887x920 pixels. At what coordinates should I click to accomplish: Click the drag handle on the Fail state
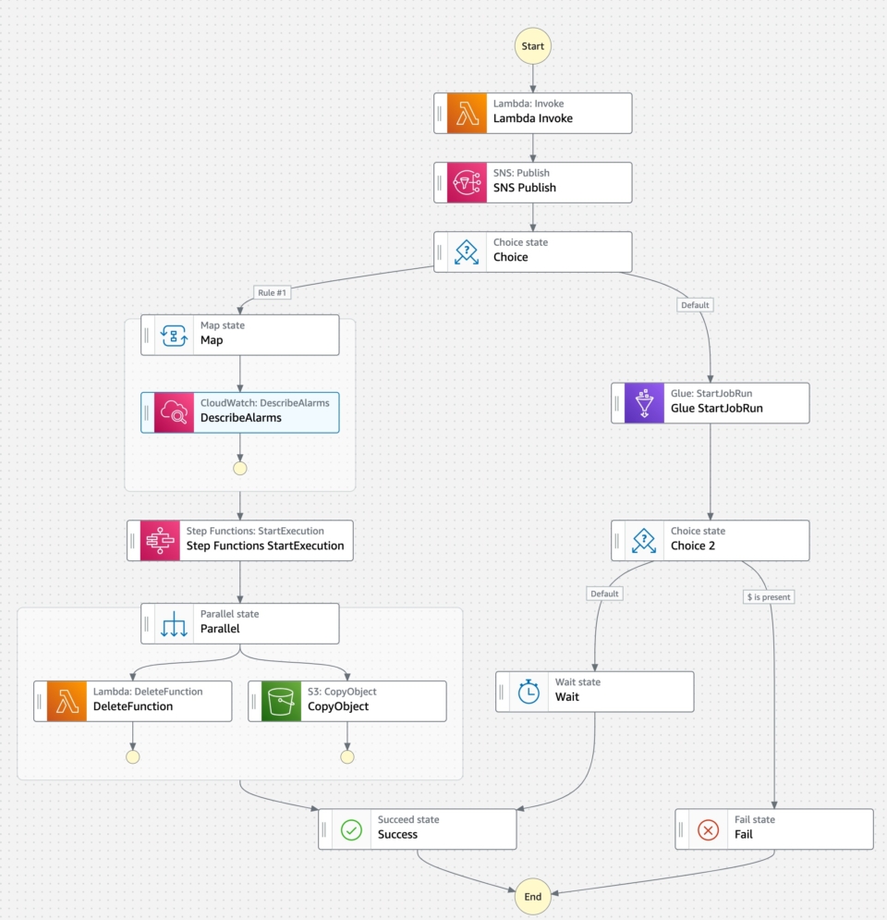(681, 829)
